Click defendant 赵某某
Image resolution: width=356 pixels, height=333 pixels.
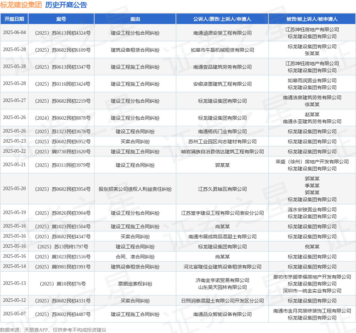click(x=312, y=114)
